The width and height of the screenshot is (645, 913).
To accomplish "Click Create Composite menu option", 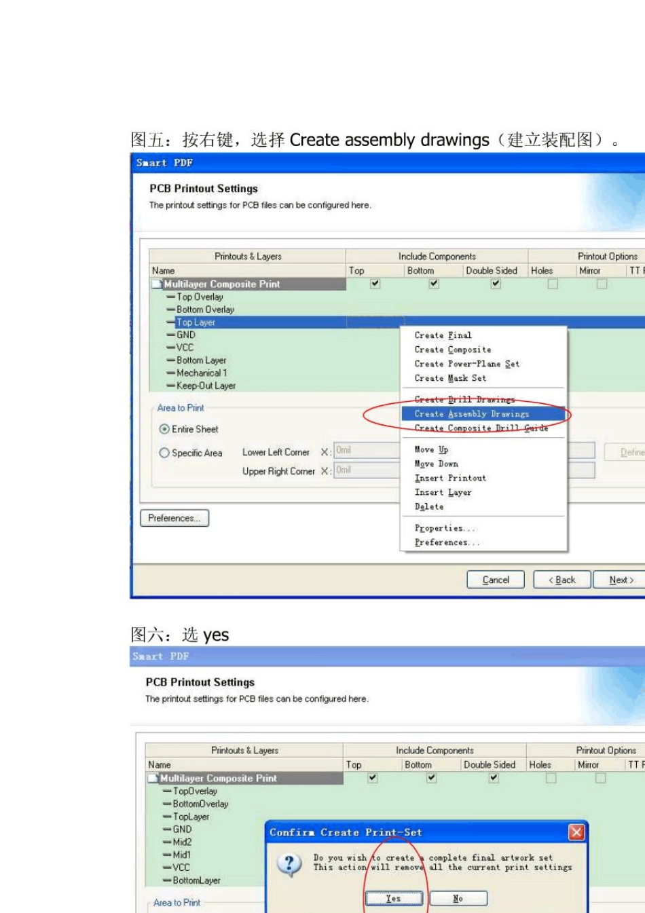I will click(452, 350).
